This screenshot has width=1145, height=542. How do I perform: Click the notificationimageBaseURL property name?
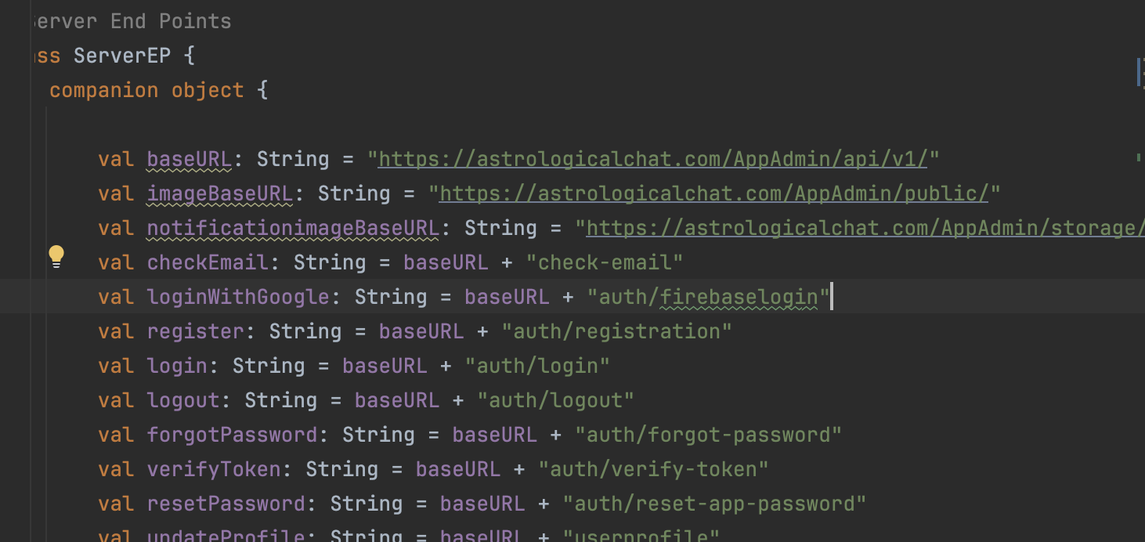pyautogui.click(x=293, y=228)
